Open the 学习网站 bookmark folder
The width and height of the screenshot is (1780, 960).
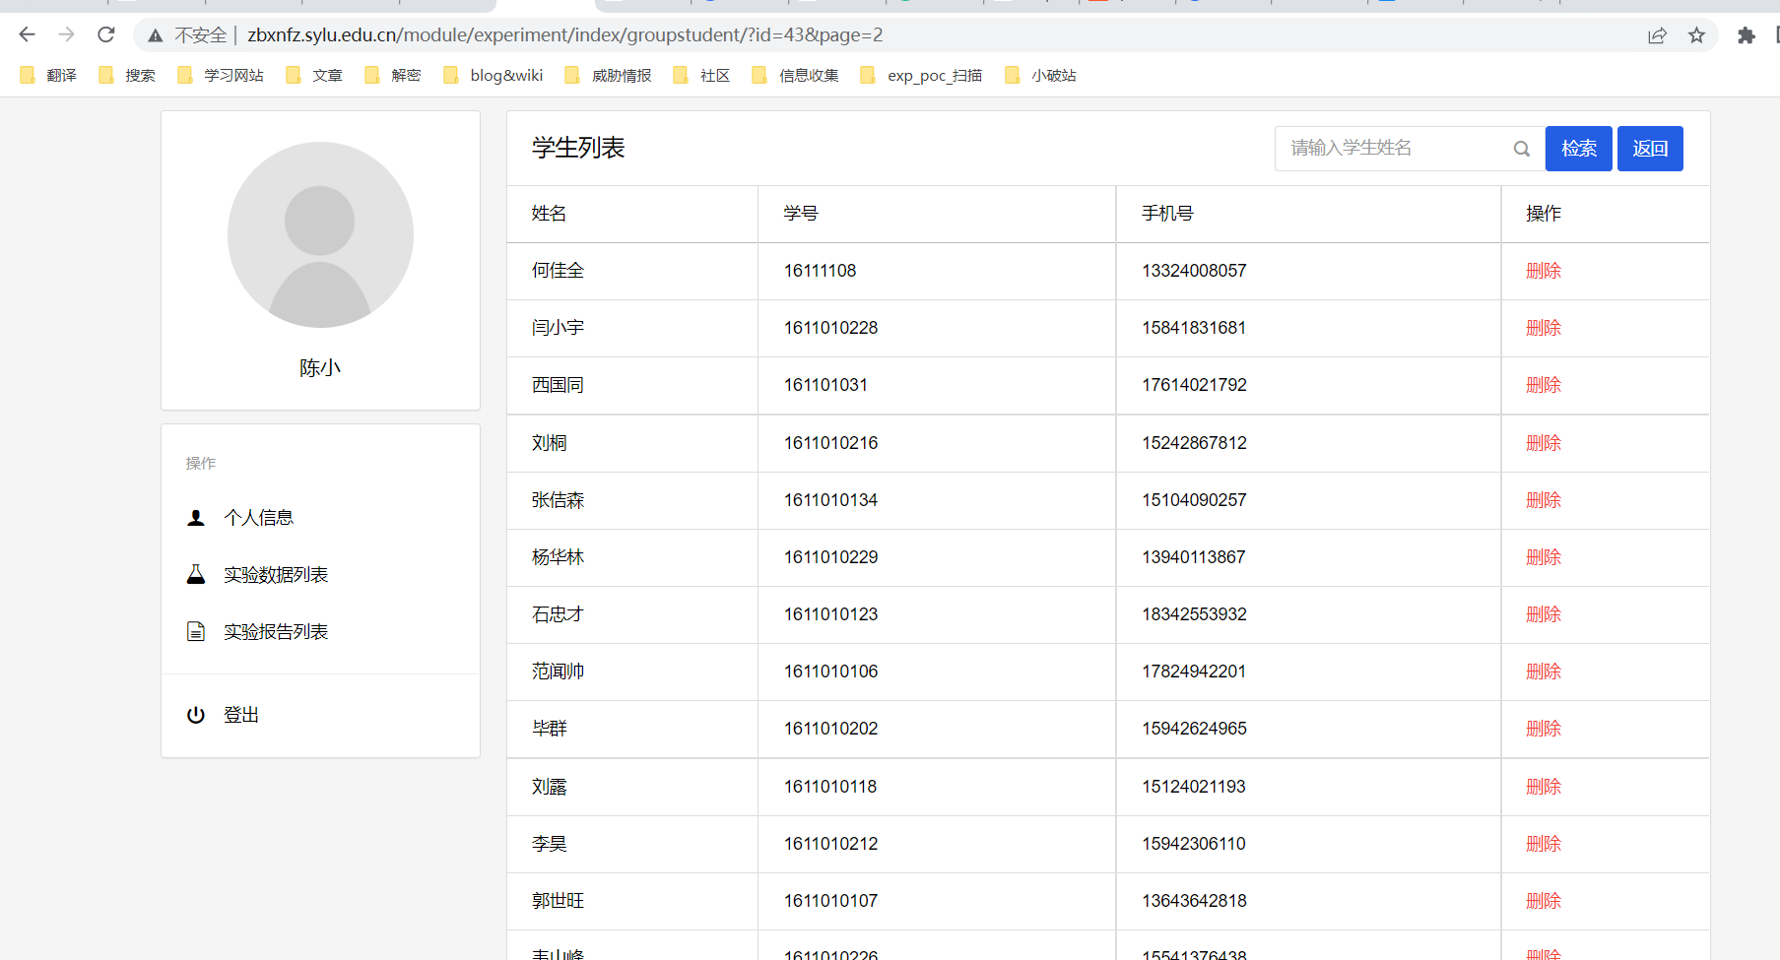(221, 76)
